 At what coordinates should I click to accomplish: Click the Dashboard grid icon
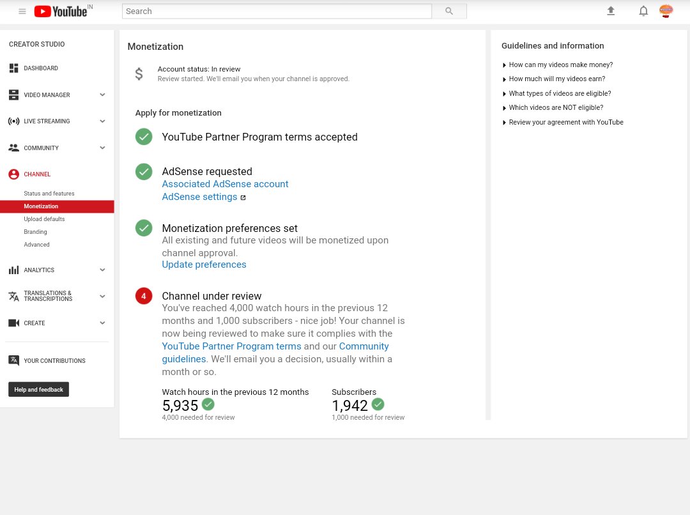[x=13, y=68]
